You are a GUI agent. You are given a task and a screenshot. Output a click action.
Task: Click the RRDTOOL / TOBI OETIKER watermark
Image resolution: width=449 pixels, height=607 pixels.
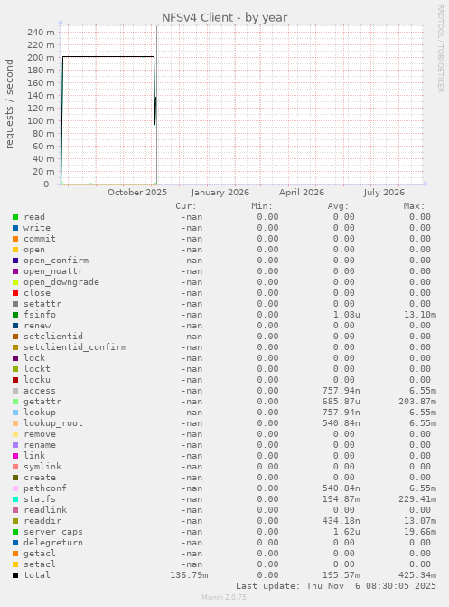(x=441, y=48)
